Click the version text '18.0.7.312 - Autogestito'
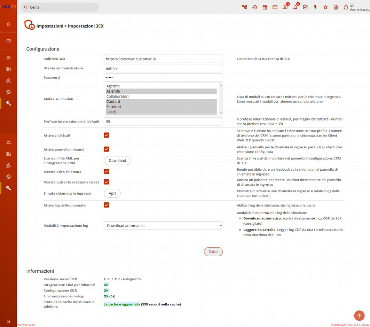Screen dimensions: 370x327 (x=122, y=279)
